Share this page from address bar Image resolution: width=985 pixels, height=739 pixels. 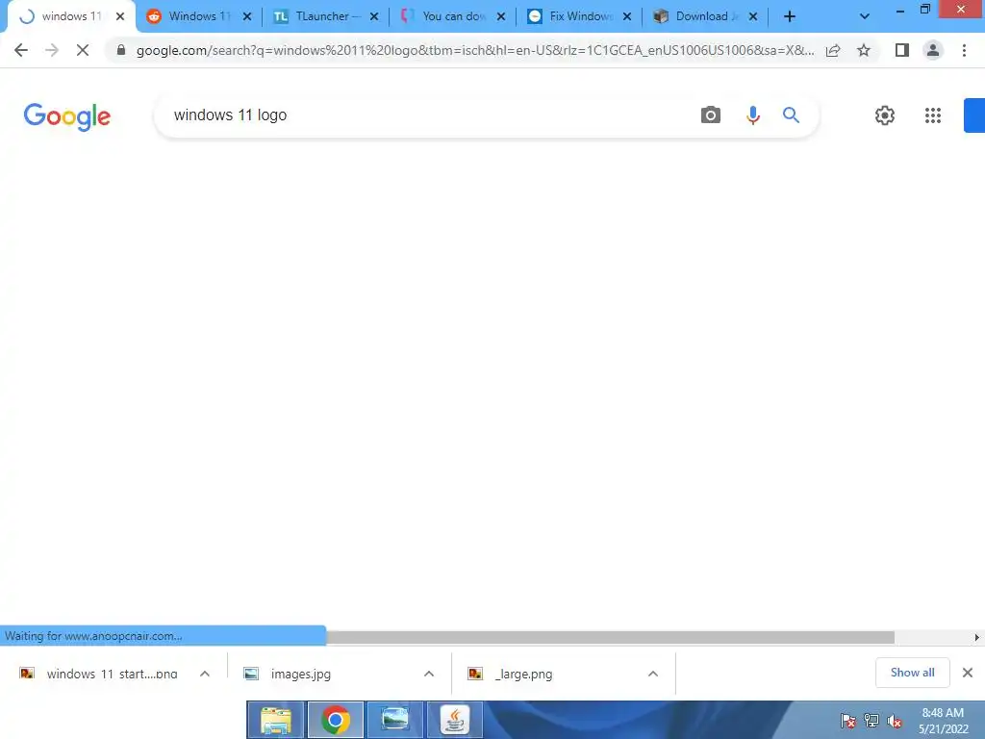point(833,50)
